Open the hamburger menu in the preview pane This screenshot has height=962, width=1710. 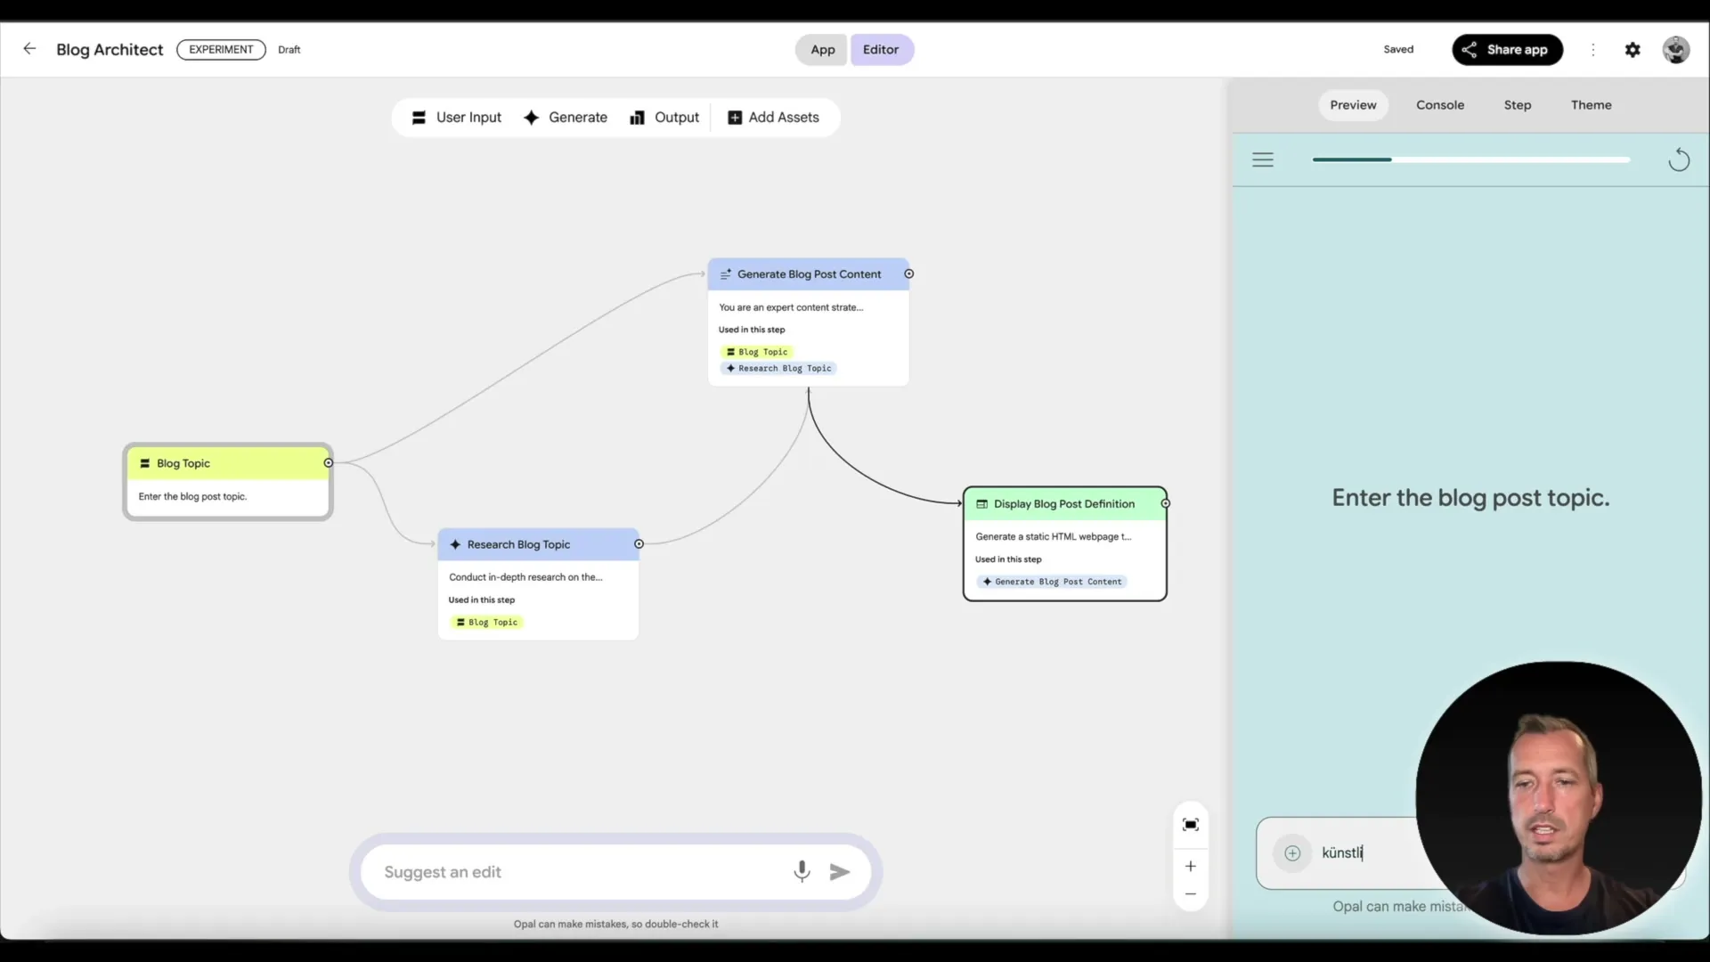[1264, 159]
